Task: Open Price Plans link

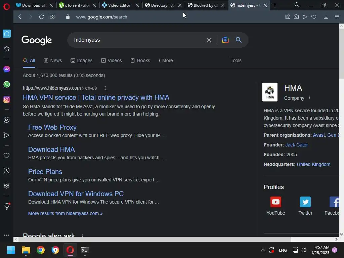Action: [x=45, y=172]
